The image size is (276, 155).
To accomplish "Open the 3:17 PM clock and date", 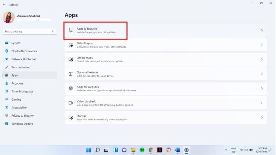I will coord(261,150).
